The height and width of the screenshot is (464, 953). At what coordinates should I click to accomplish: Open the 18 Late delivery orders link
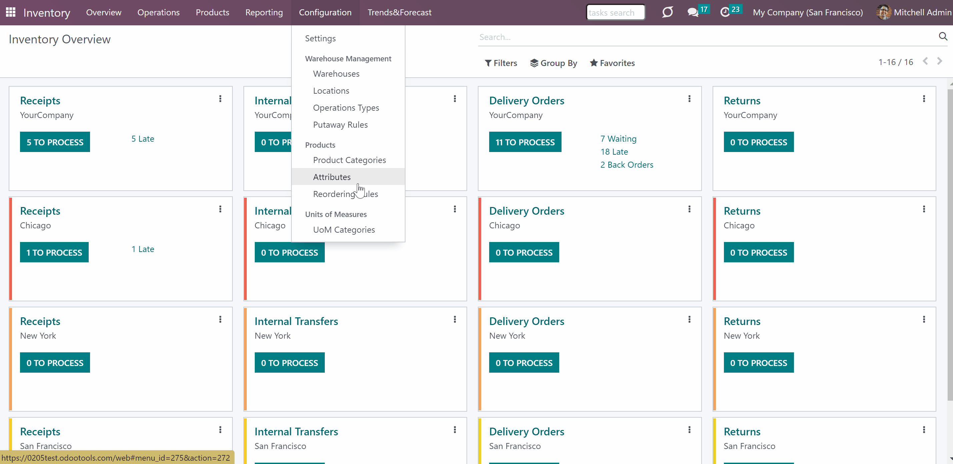(614, 152)
